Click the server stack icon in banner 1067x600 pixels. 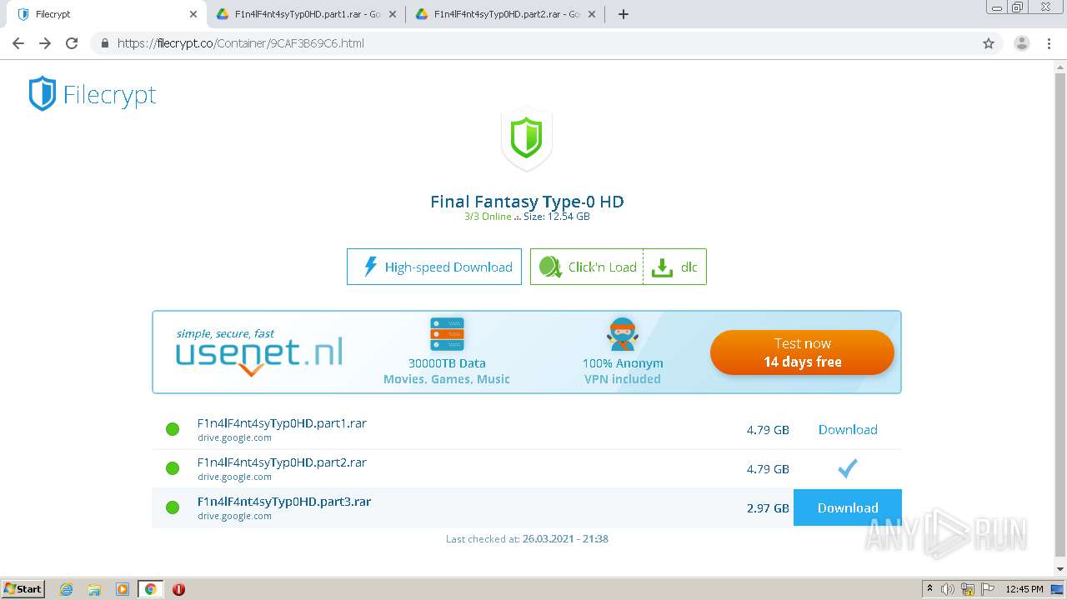click(447, 334)
